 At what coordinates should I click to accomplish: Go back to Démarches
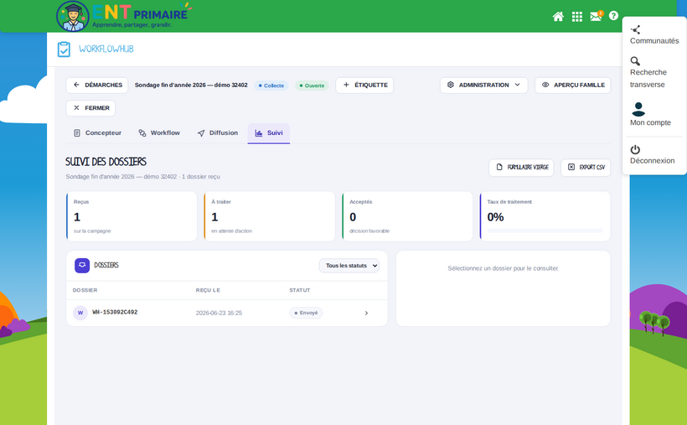pyautogui.click(x=97, y=86)
